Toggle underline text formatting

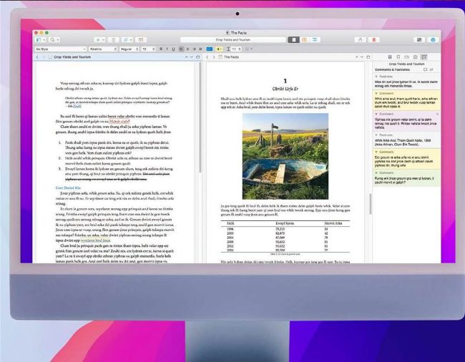point(172,49)
